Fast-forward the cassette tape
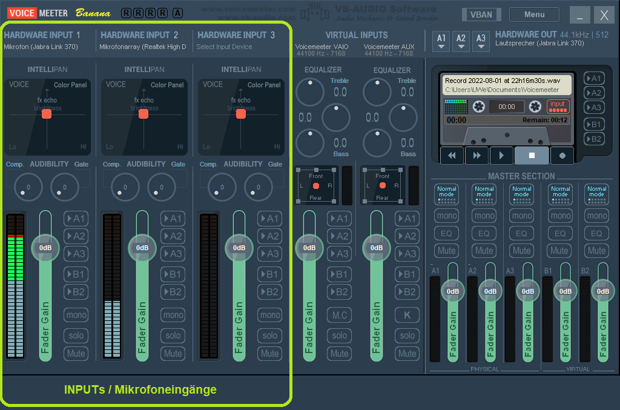Viewport: 620px width, 410px height. click(477, 155)
